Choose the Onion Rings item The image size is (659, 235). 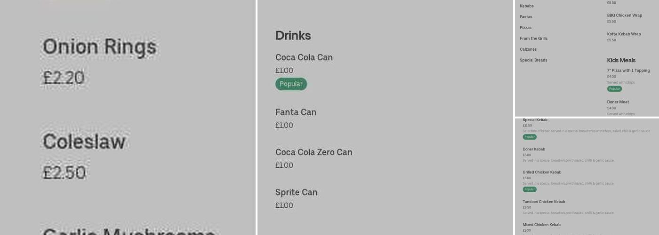tap(99, 47)
